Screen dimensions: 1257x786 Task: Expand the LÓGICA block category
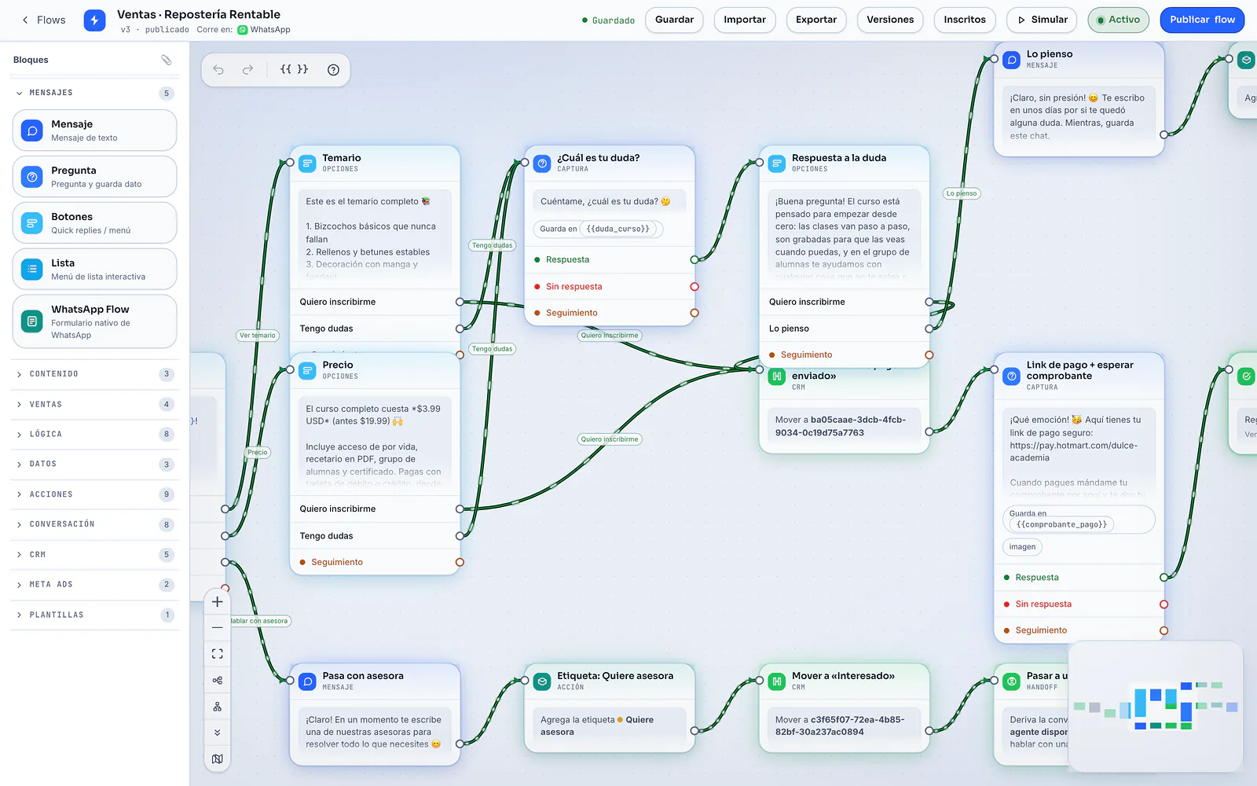tap(94, 434)
